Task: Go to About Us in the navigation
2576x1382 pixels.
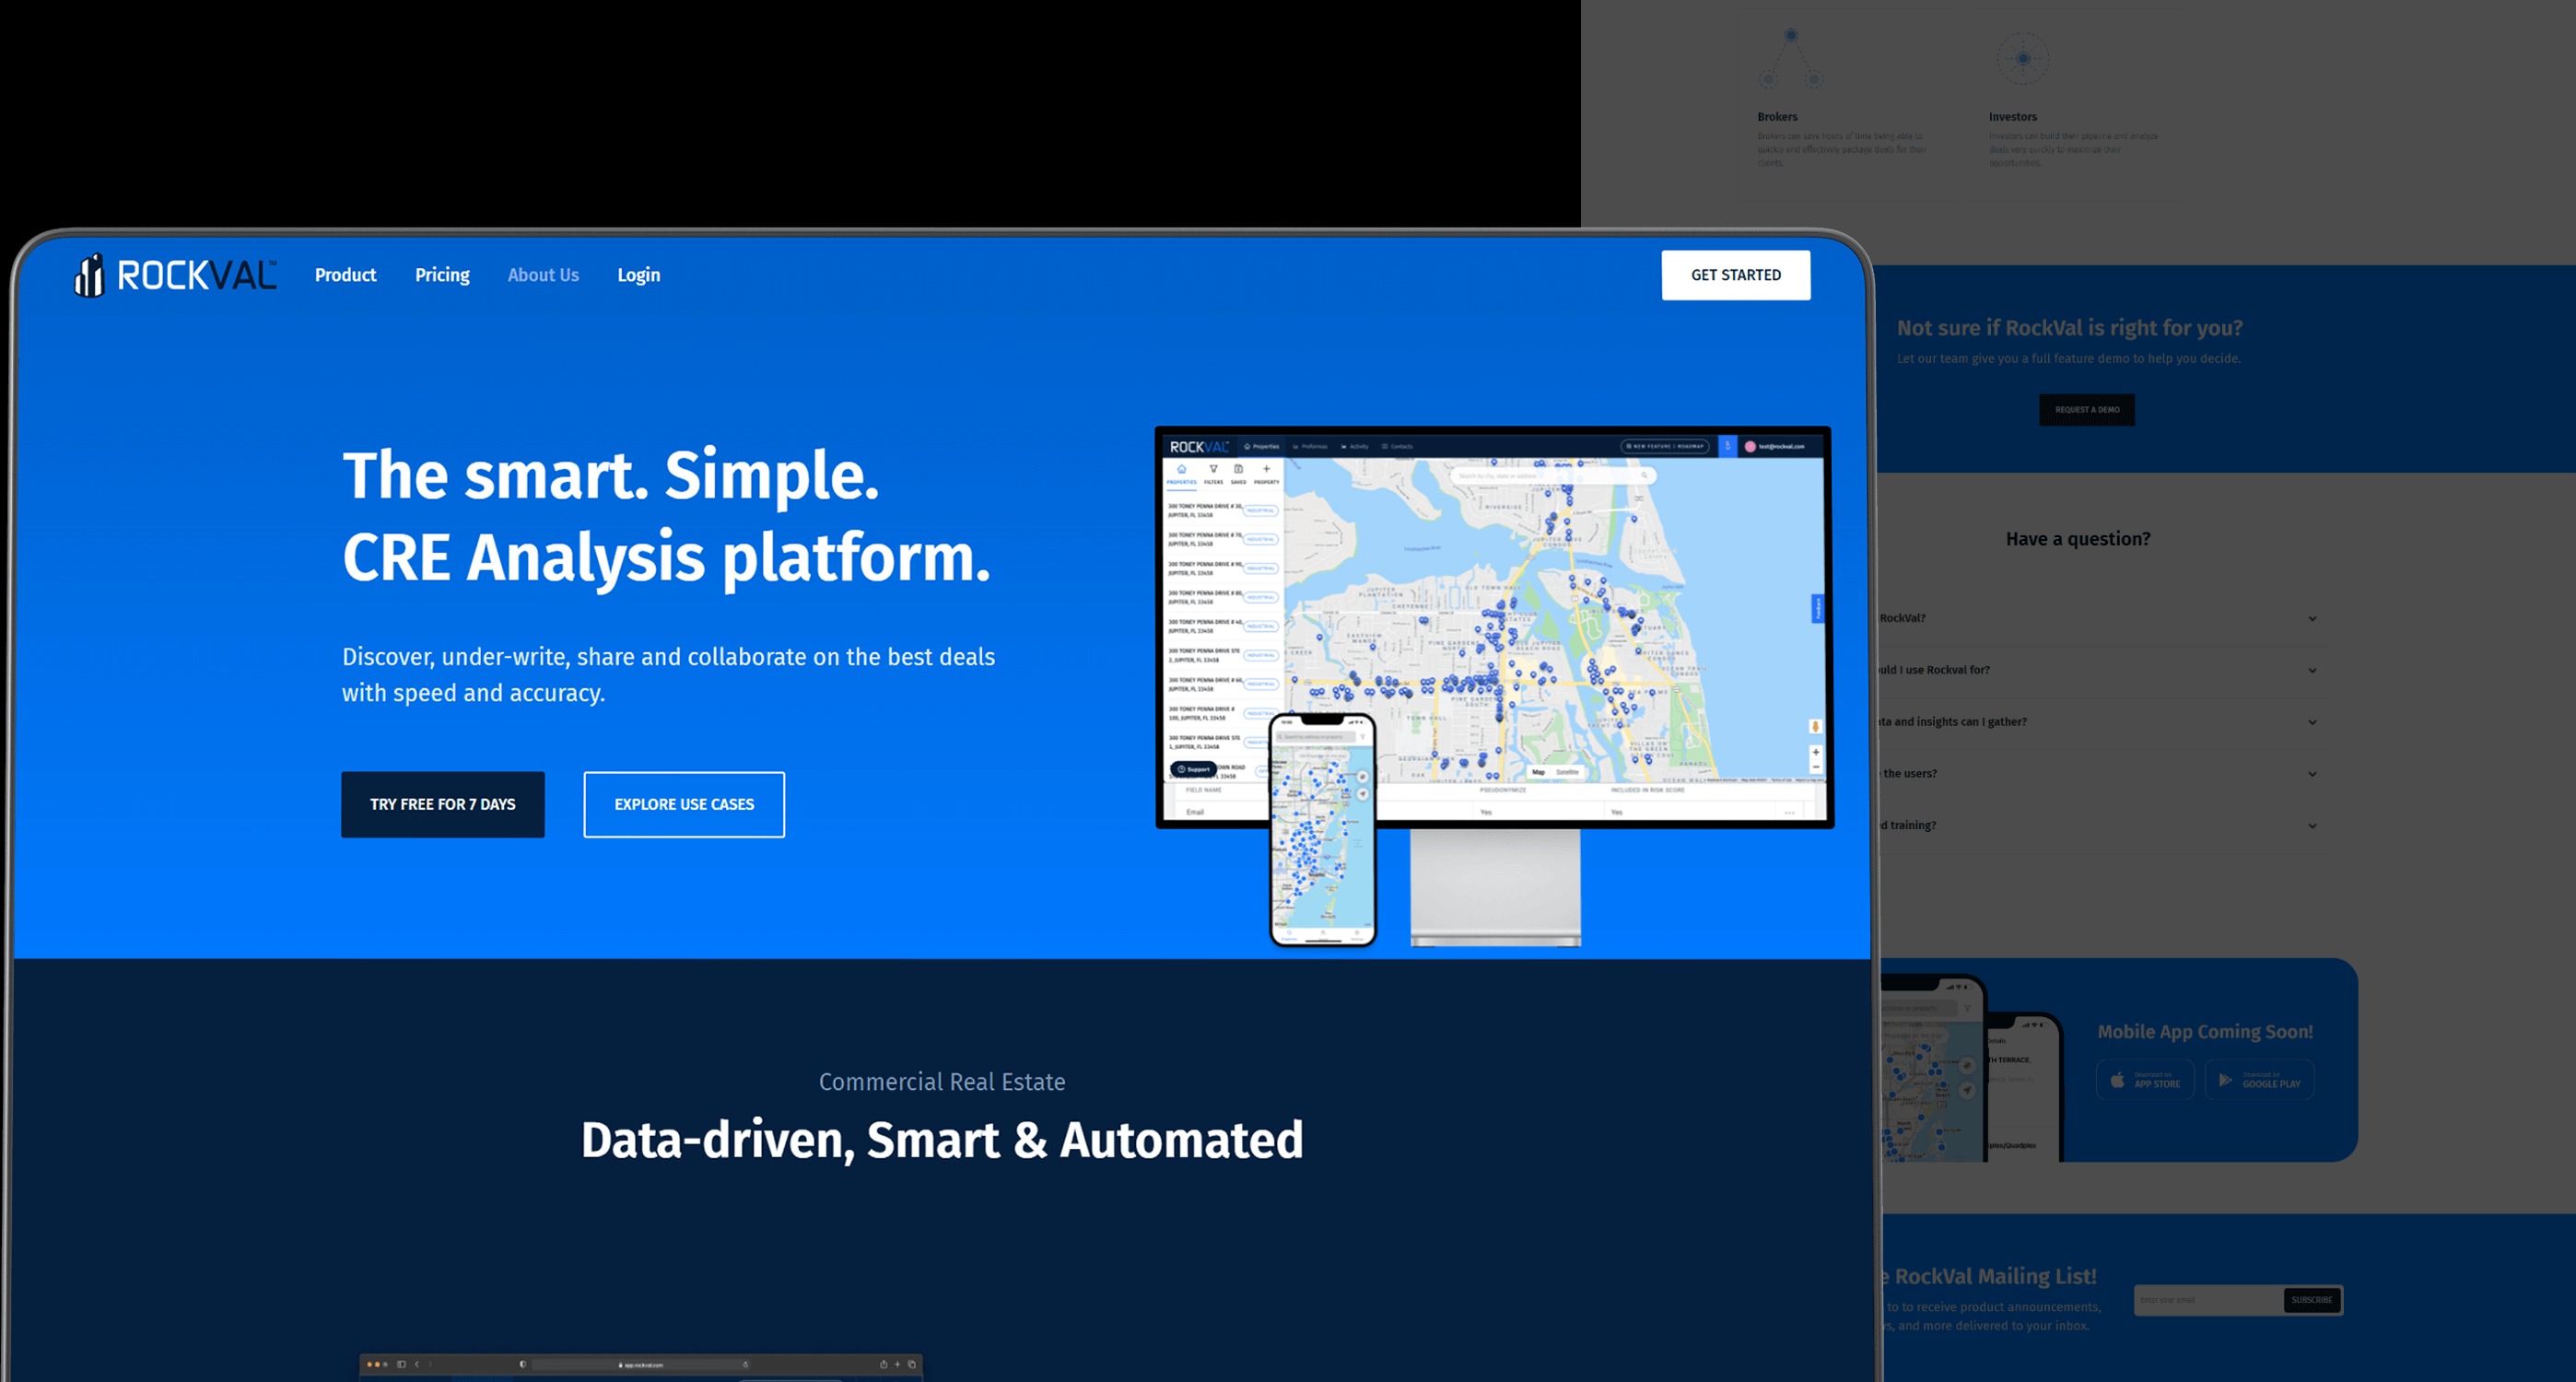Action: click(x=543, y=275)
